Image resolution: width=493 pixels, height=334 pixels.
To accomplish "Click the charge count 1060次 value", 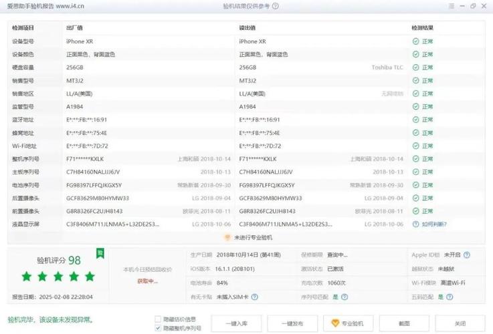I will [x=336, y=283].
